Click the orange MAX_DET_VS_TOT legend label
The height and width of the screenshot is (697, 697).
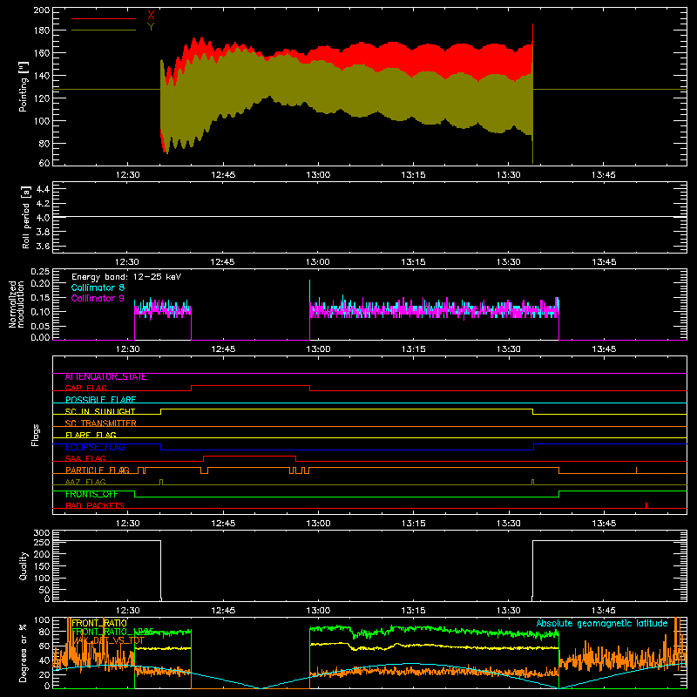pyautogui.click(x=108, y=640)
